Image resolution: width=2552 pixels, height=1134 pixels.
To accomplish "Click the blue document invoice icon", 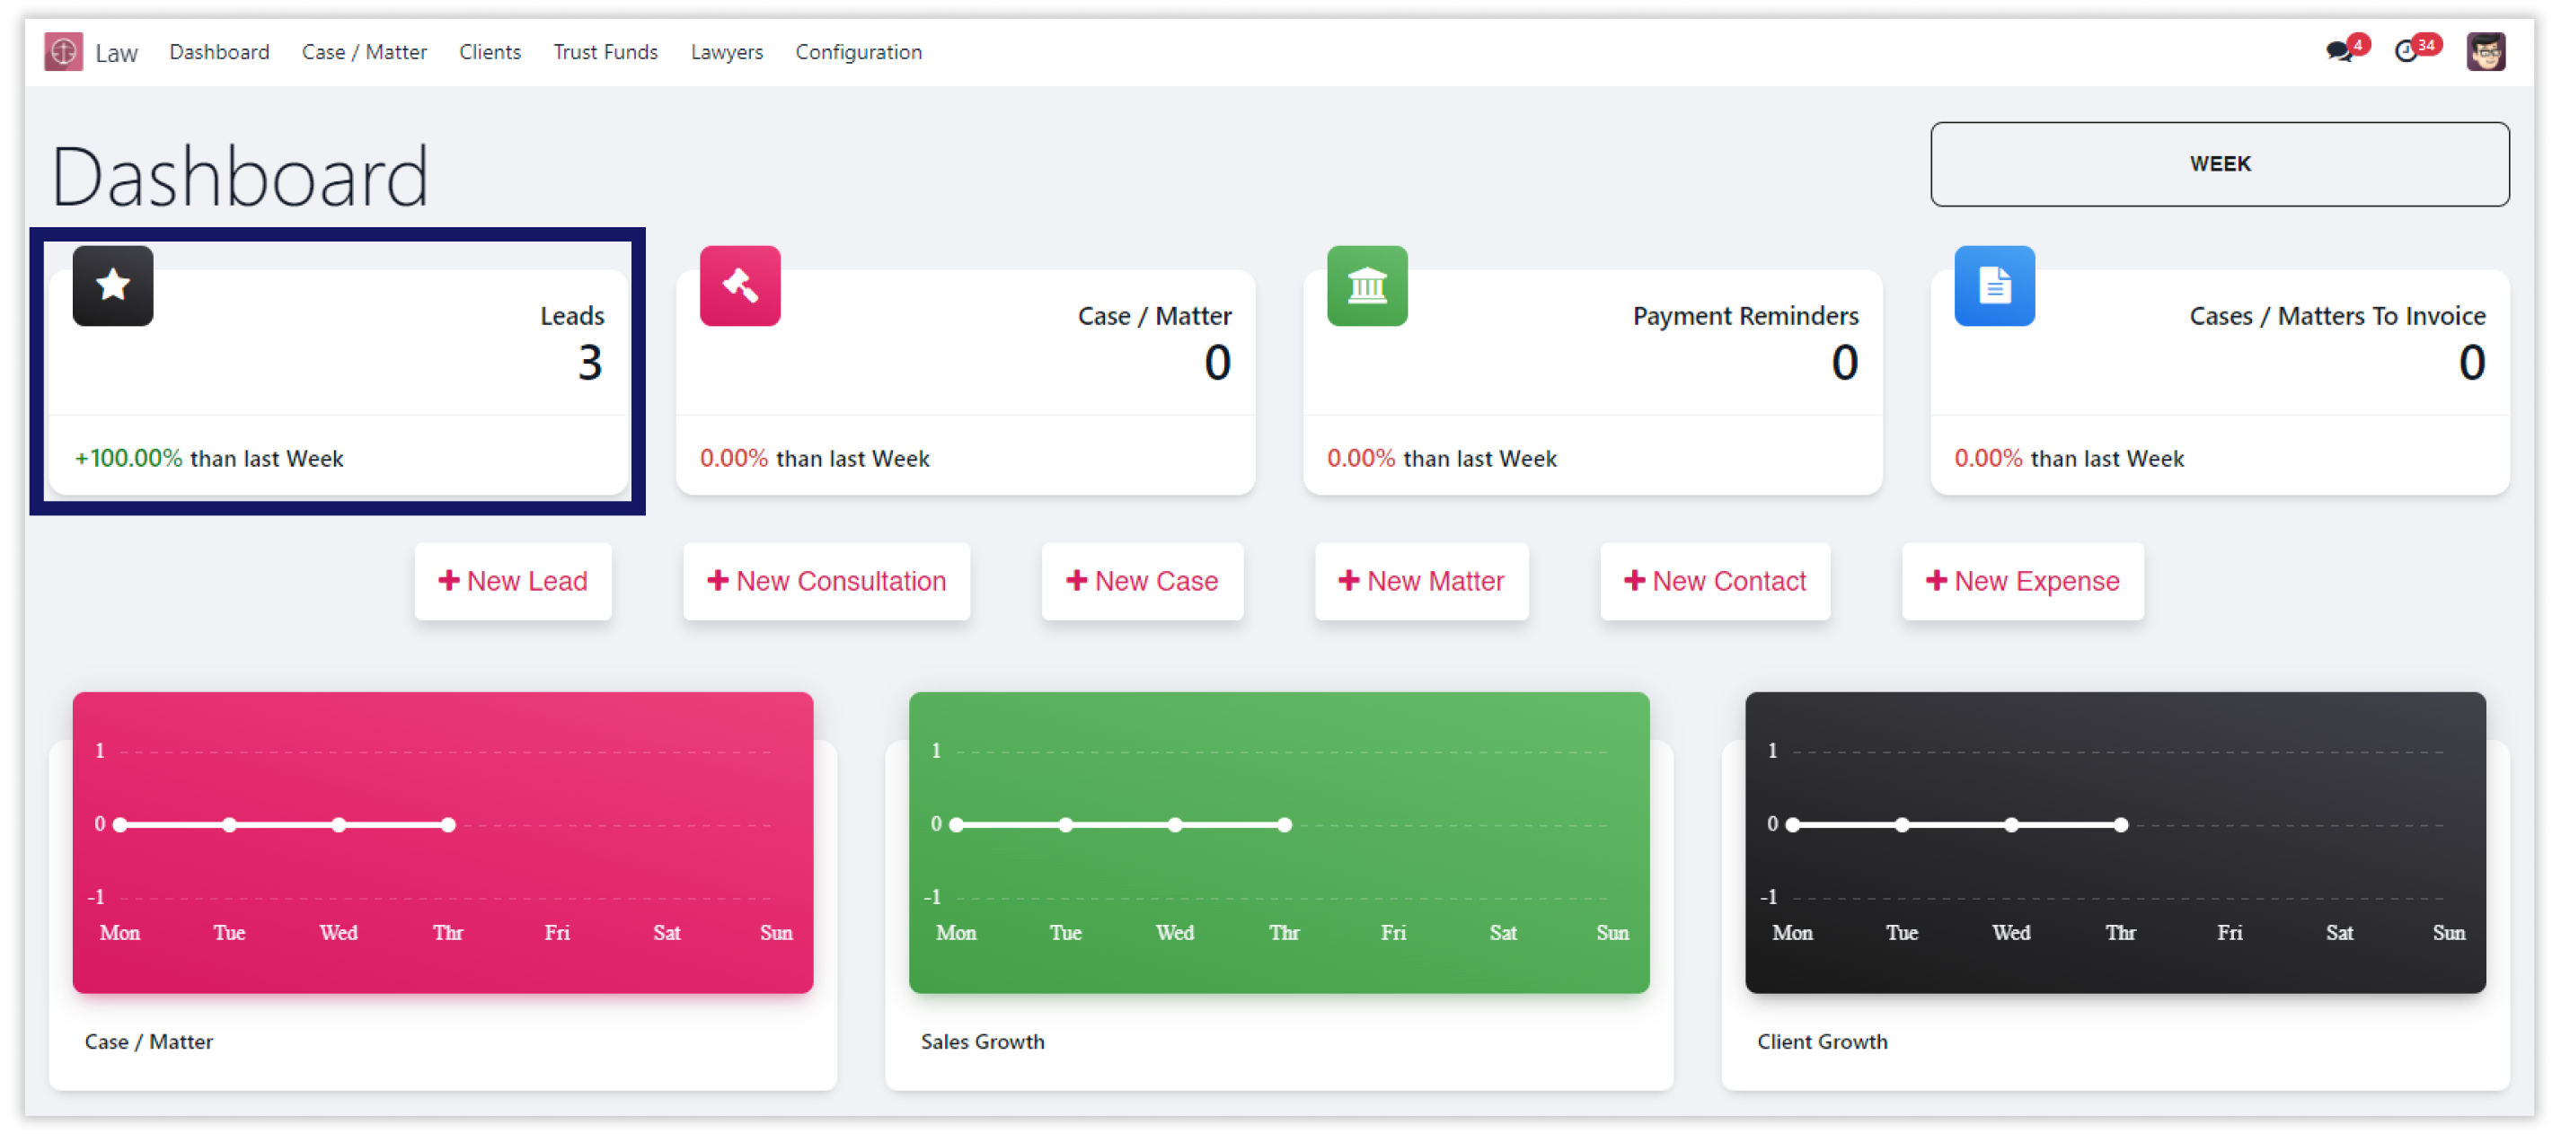I will (x=1994, y=286).
